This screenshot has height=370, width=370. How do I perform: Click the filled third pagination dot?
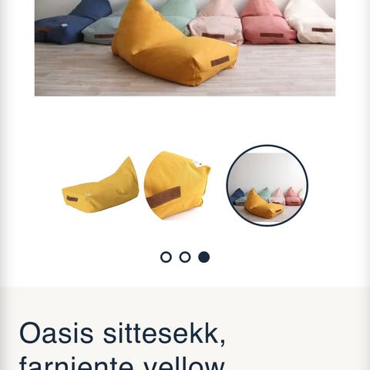(203, 257)
